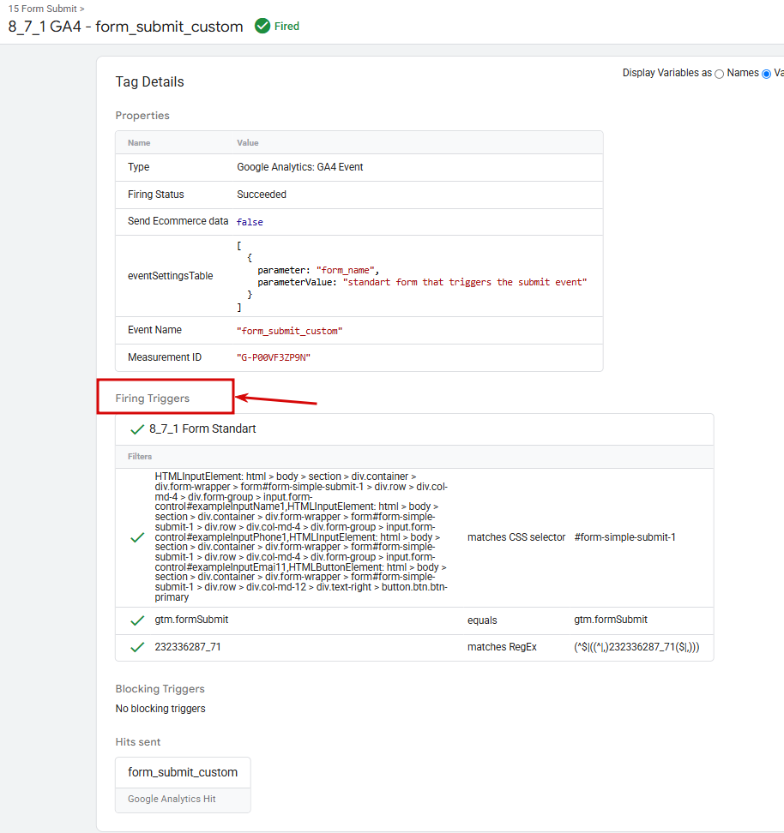Click the eventSettingsTable row label
The width and height of the screenshot is (784, 833).
[170, 276]
